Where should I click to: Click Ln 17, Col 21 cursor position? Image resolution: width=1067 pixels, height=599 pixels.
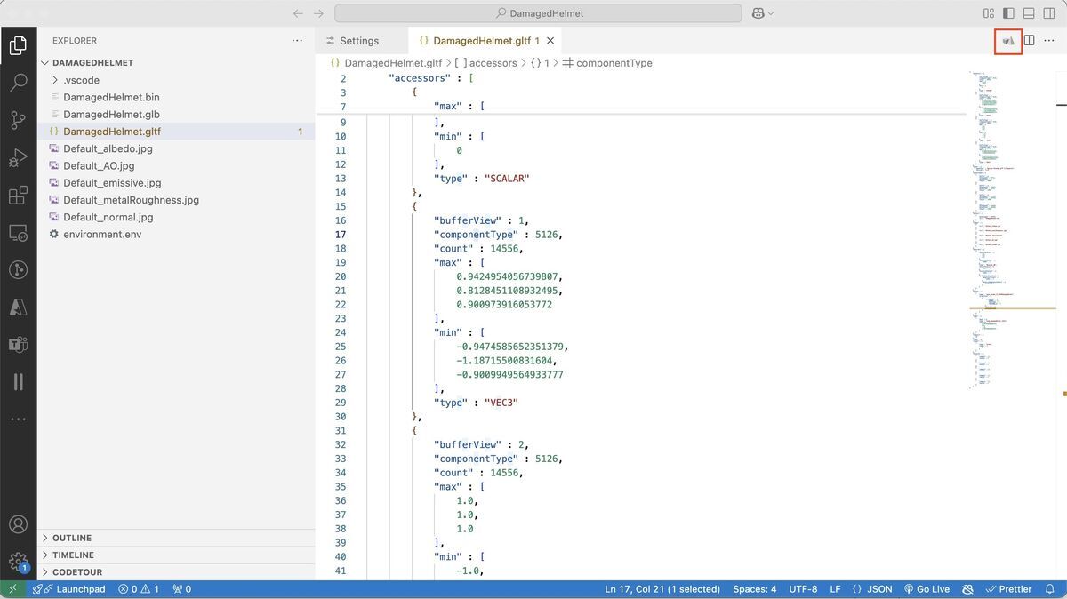[662, 589]
